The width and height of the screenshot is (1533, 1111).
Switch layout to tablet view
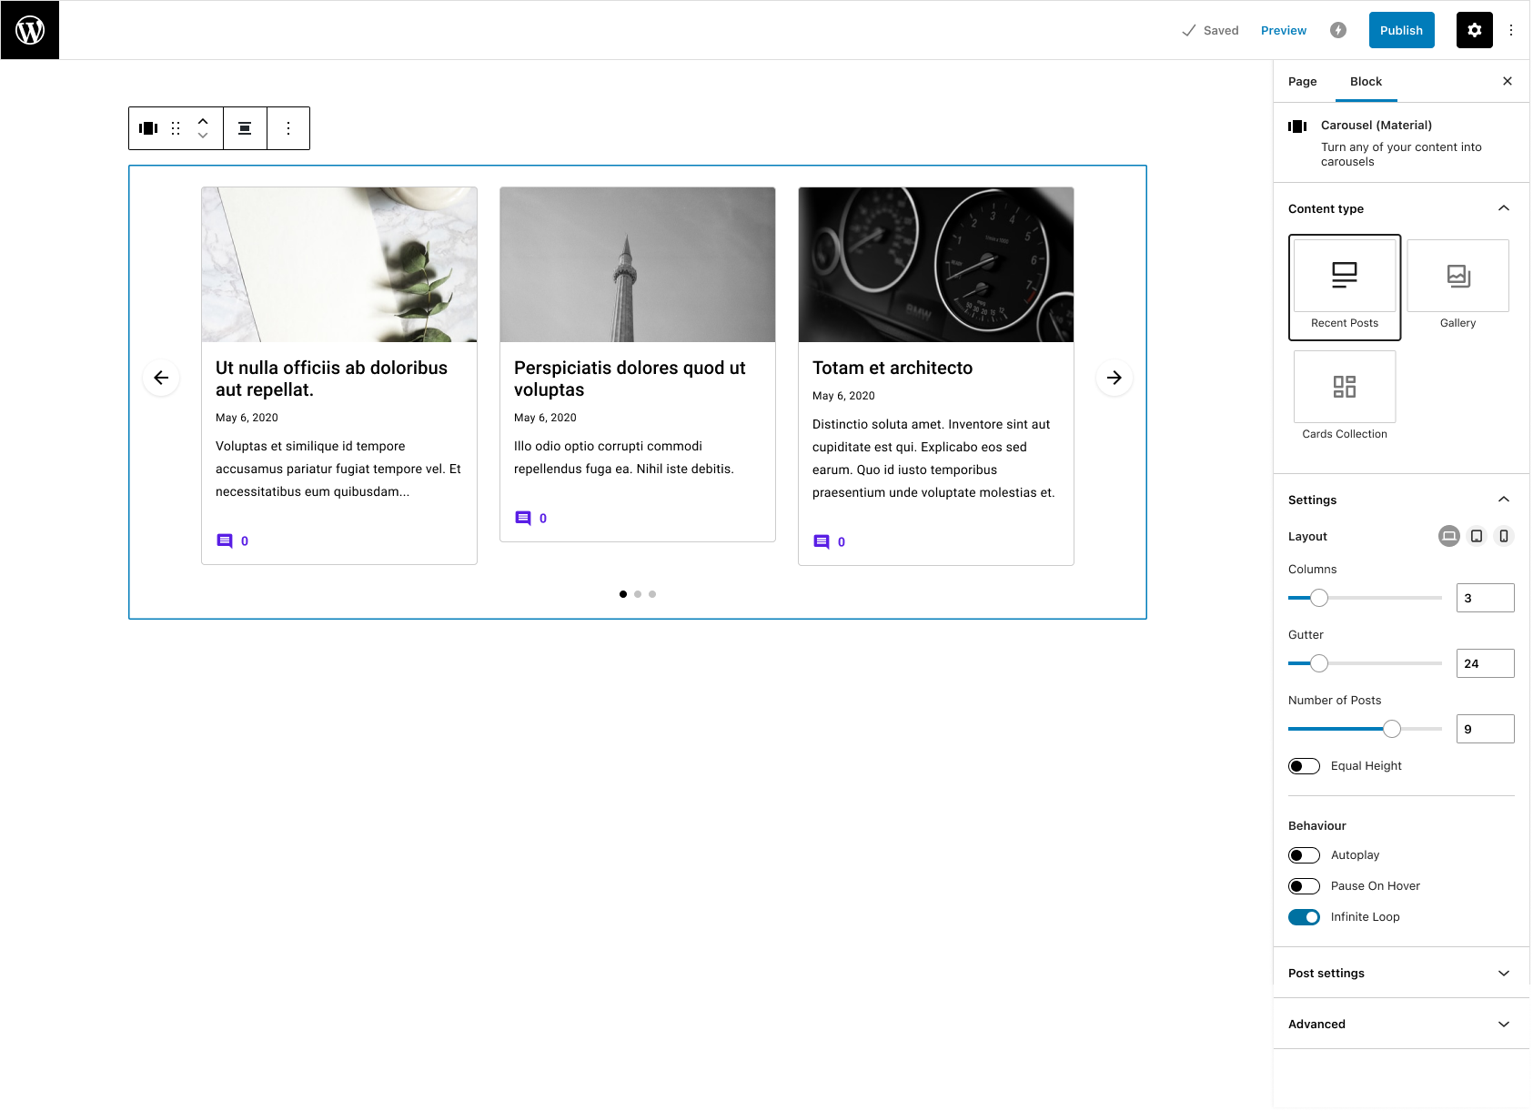[x=1476, y=536]
